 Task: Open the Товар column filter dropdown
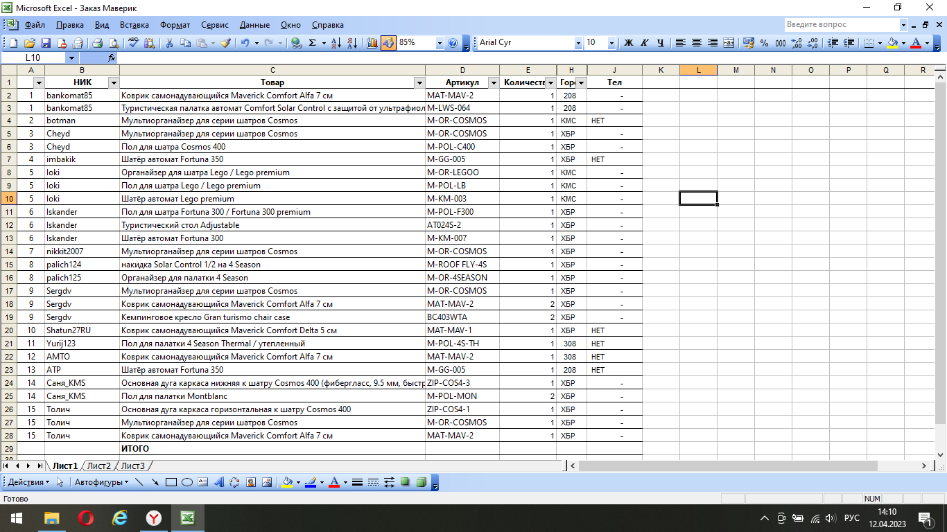[419, 83]
